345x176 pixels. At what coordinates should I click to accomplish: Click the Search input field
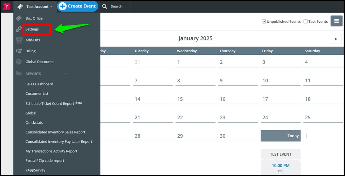(x=117, y=6)
